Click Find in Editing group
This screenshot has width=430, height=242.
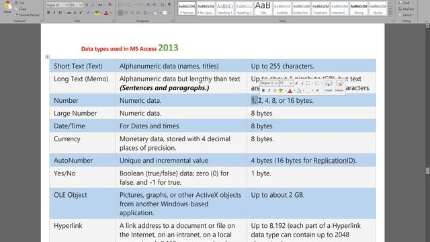coord(406,3)
